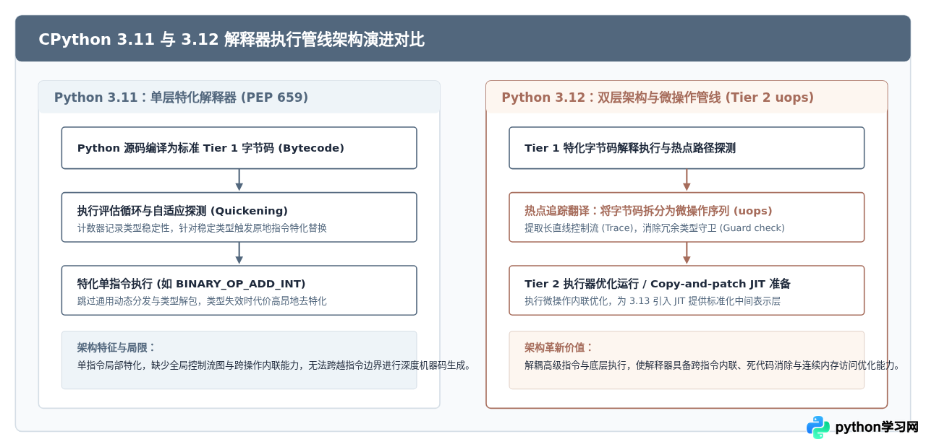The height and width of the screenshot is (447, 926).
Task: Click the sentence starting with 解耦高级指令与底层执行
Action: (x=713, y=365)
